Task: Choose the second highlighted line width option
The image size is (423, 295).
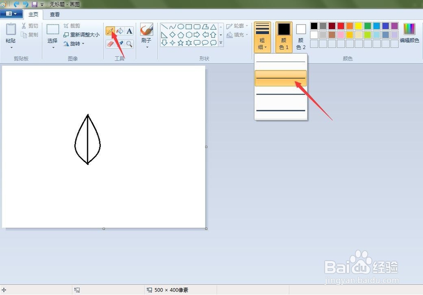Action: point(280,78)
